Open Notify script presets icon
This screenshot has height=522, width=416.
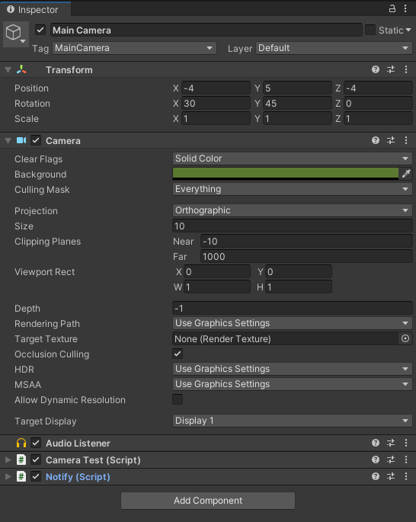pyautogui.click(x=391, y=476)
